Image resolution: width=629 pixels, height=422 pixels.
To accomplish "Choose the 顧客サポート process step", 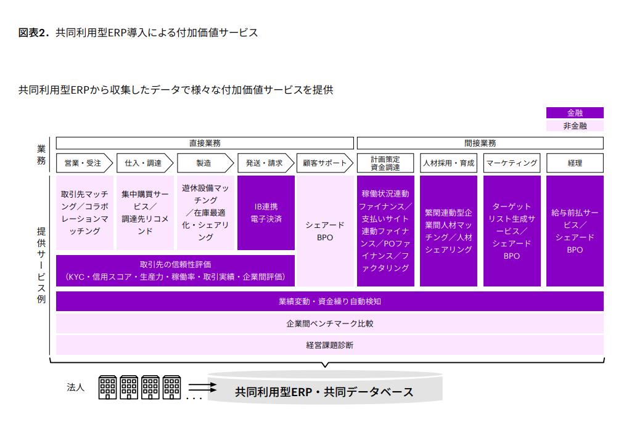I will click(325, 163).
